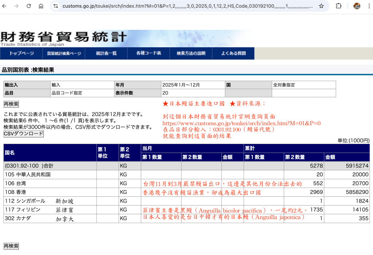Reload the current page
The image size is (373, 255).
[29, 6]
